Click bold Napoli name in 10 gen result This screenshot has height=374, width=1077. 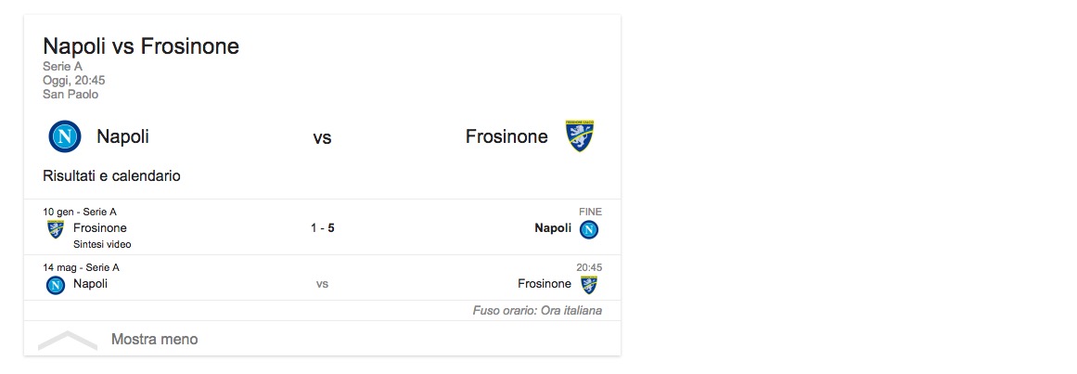point(553,228)
